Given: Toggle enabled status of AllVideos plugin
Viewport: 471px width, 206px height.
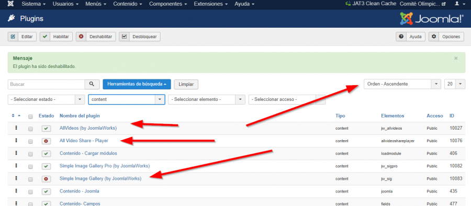Looking at the screenshot, I should (x=46, y=129).
